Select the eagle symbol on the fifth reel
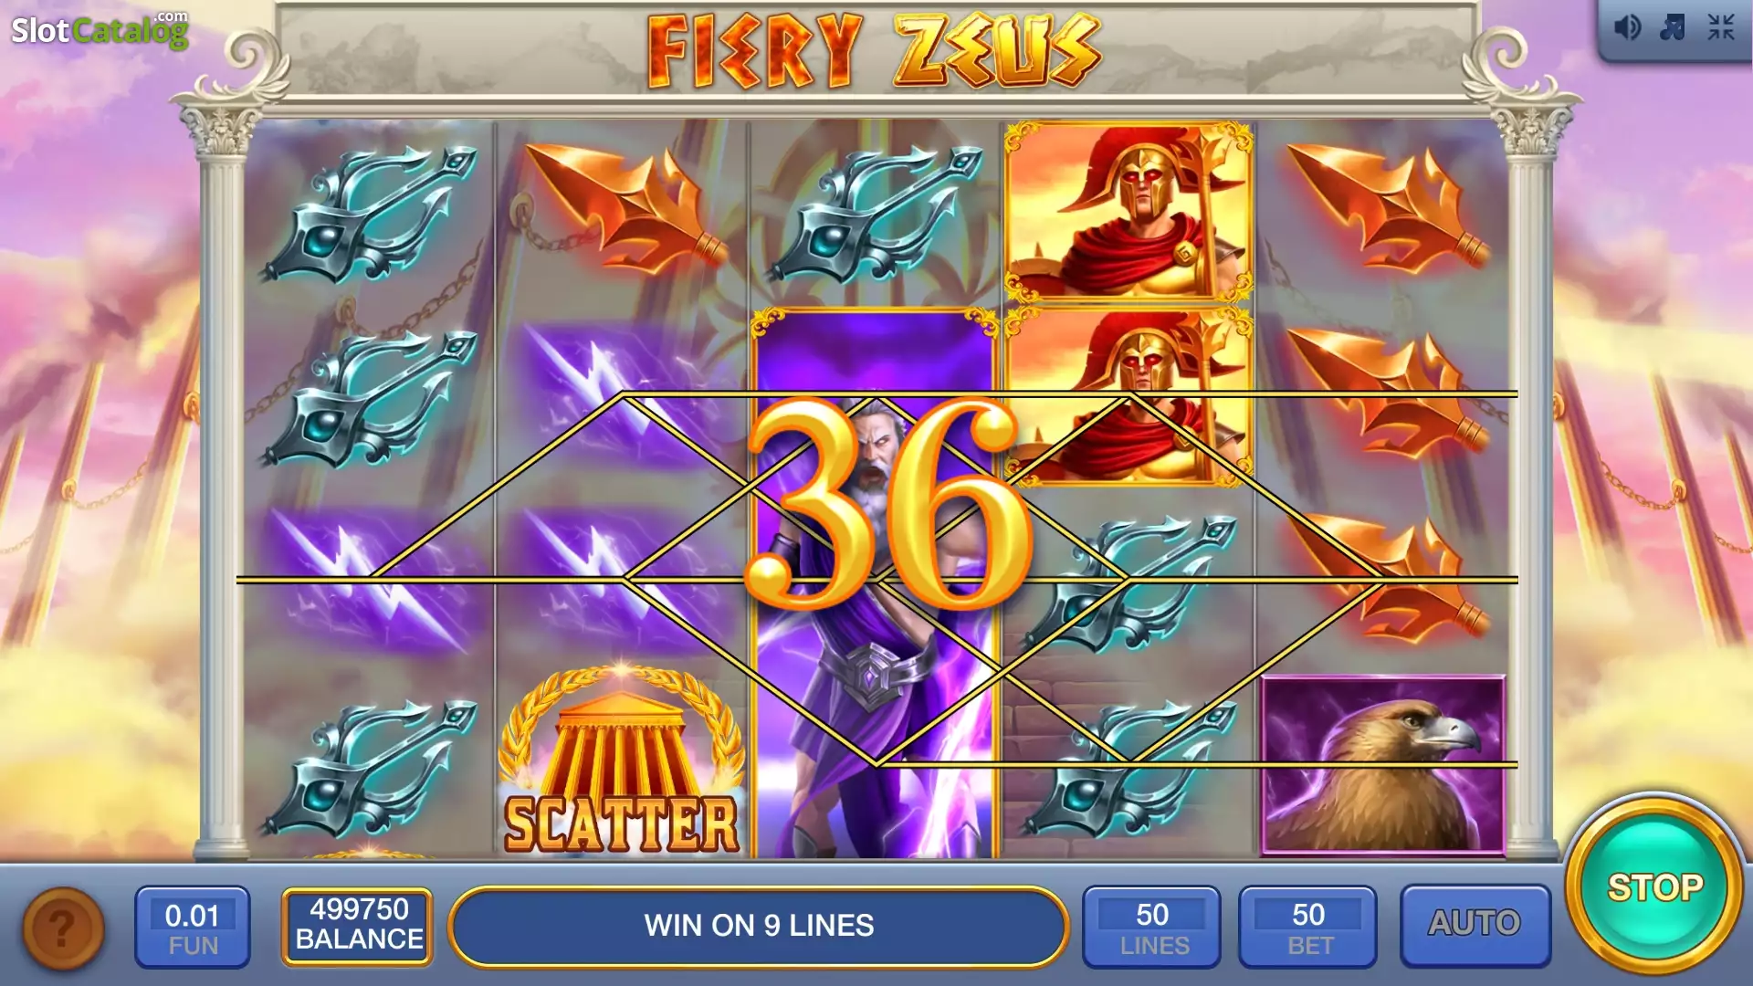 click(1383, 764)
